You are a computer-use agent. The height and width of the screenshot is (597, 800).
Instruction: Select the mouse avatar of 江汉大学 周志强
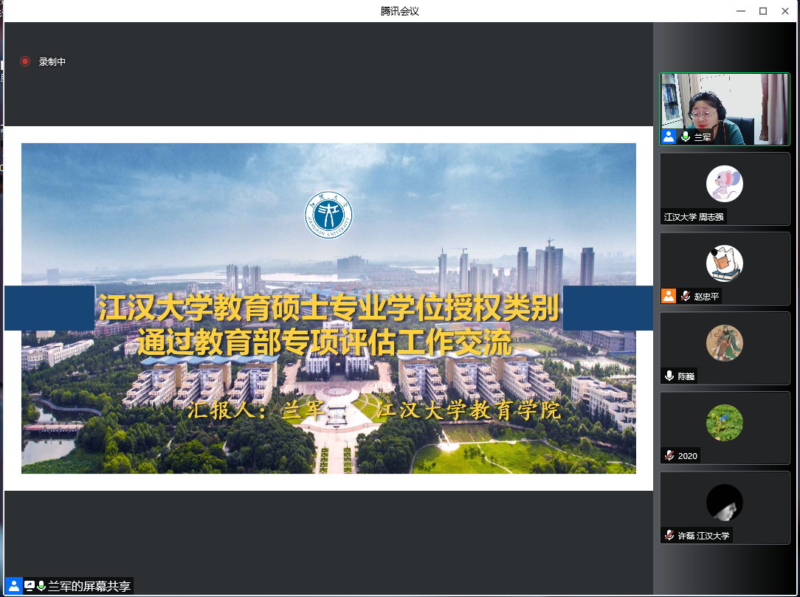coord(724,184)
